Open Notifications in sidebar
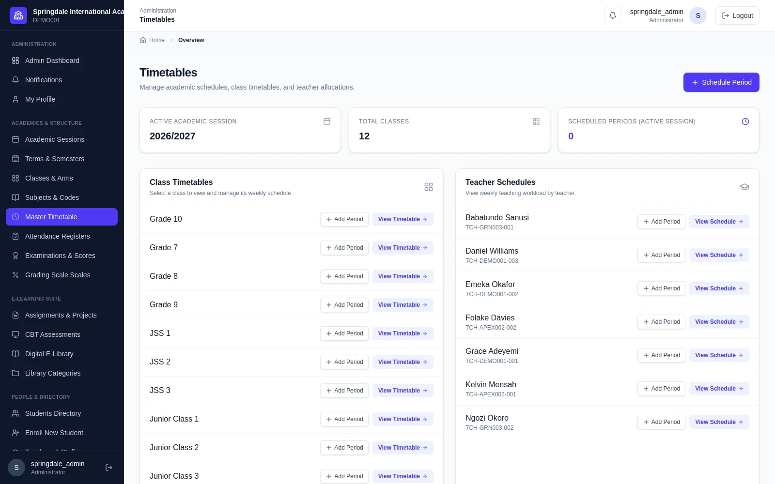This screenshot has height=484, width=775. tap(62, 80)
